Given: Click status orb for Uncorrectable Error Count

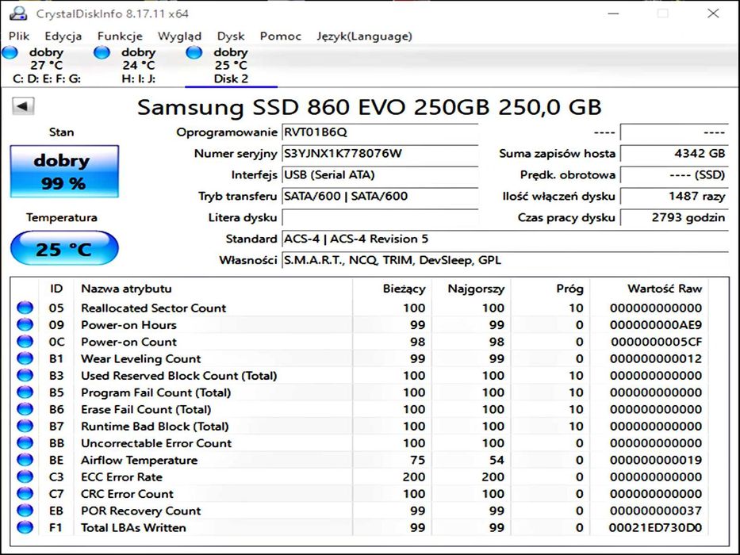Looking at the screenshot, I should click(25, 443).
